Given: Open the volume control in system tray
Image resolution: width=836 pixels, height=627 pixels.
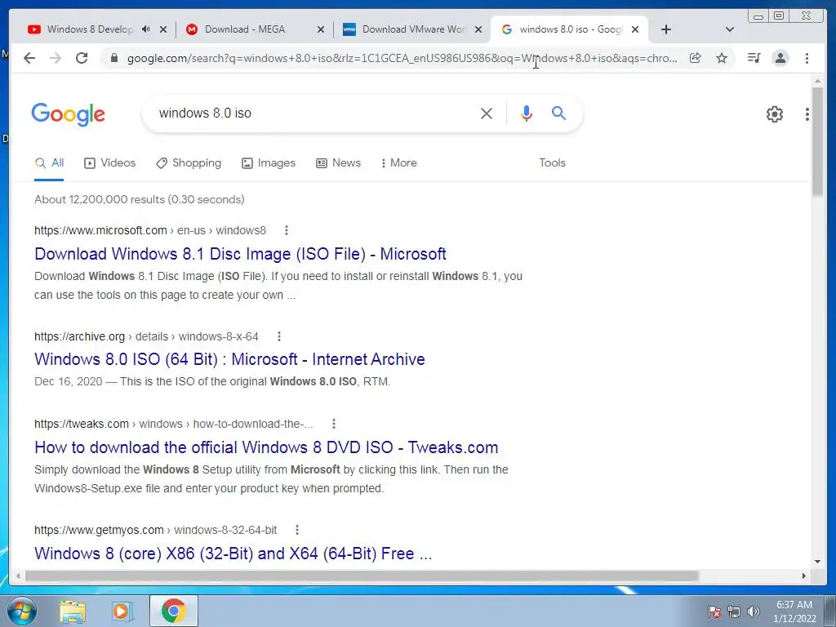Looking at the screenshot, I should pos(754,611).
